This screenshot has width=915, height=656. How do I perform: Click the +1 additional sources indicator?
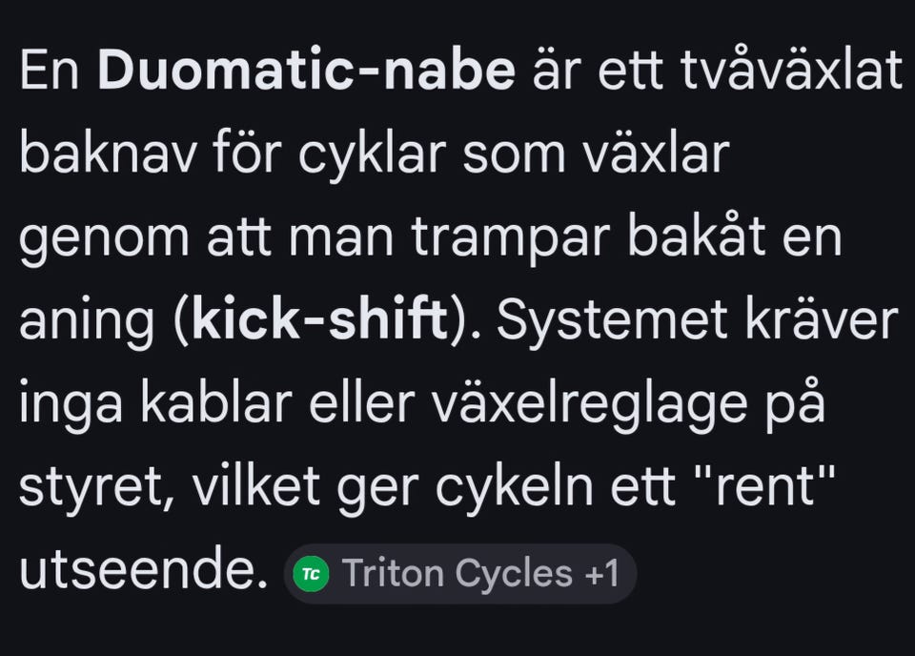click(599, 574)
